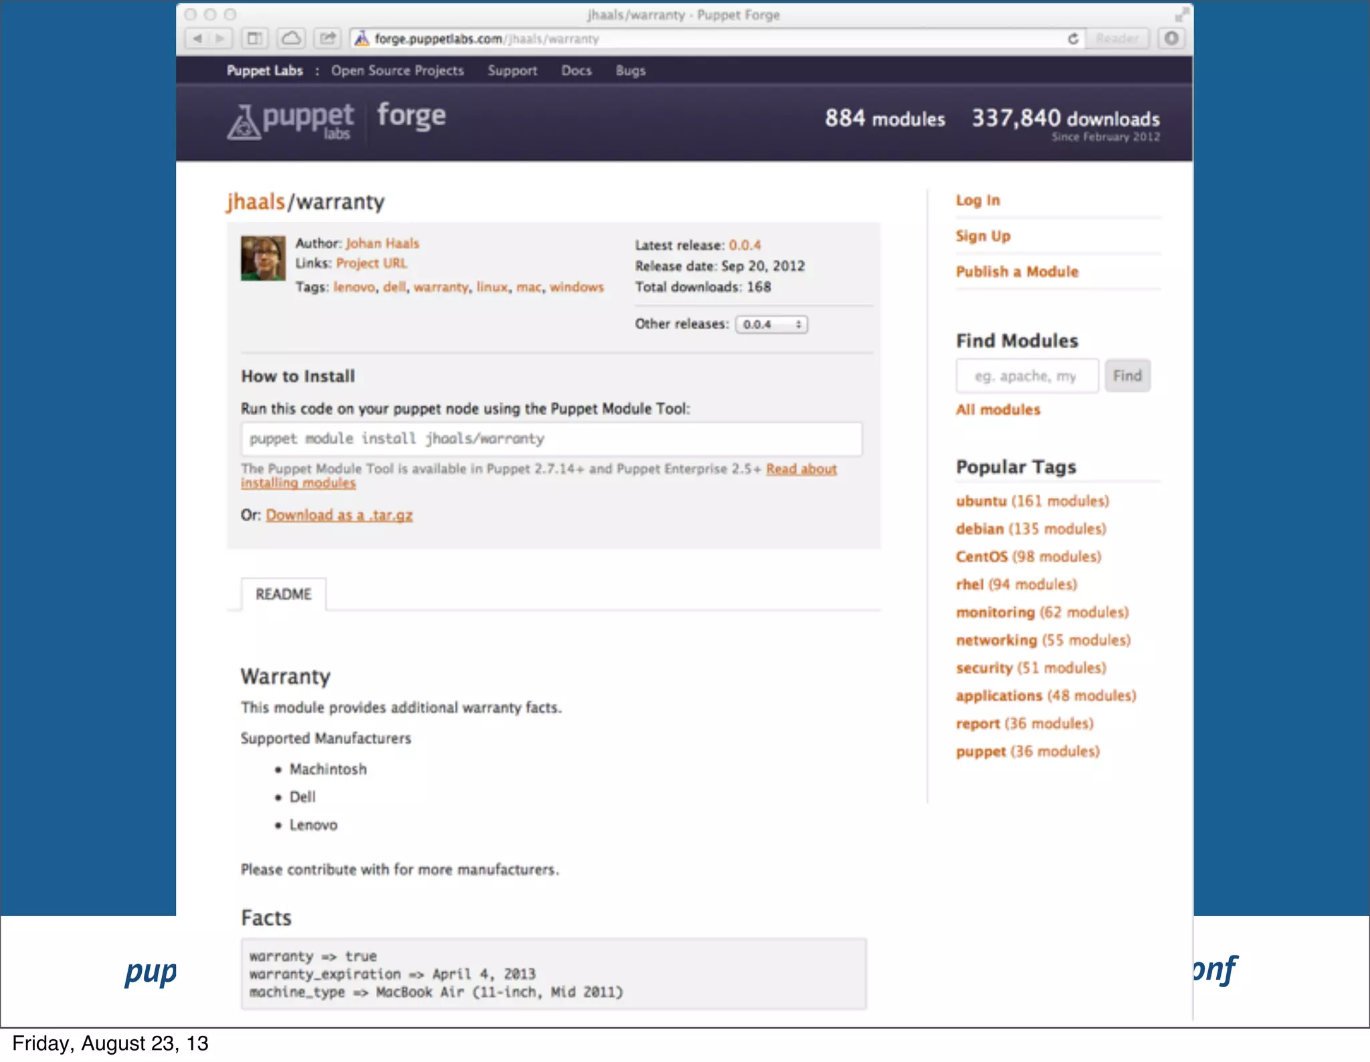Click the Find button
The width and height of the screenshot is (1370, 1062).
pyautogui.click(x=1127, y=376)
